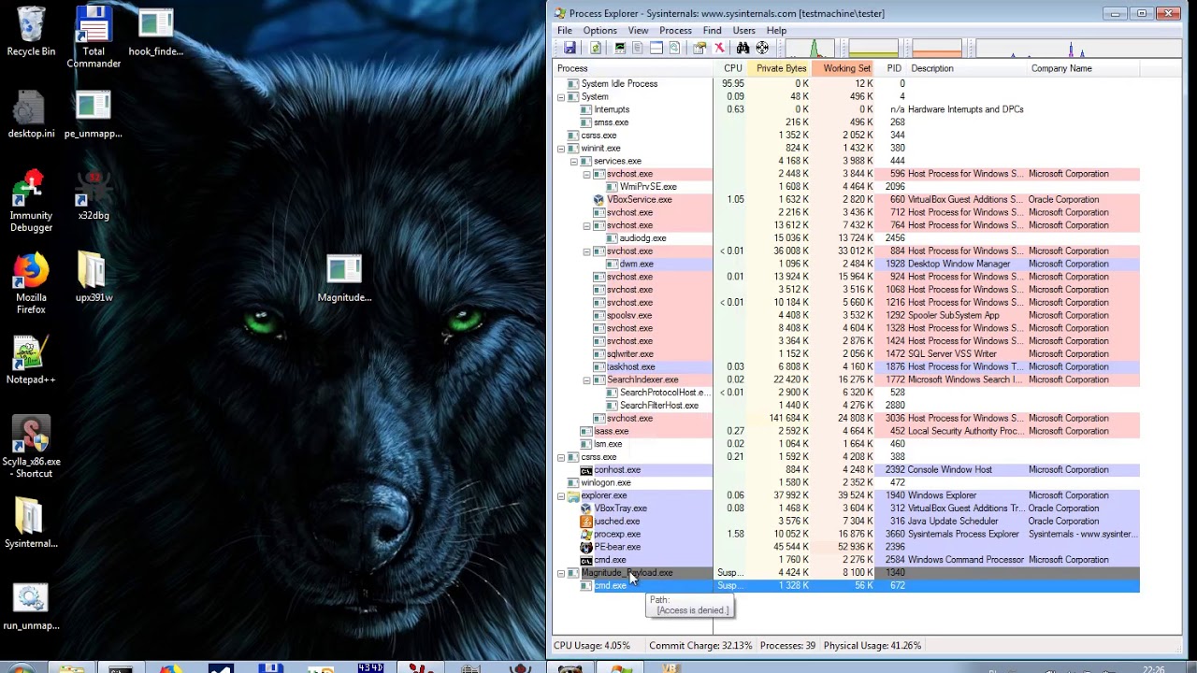Select the upx391w folder icon

click(x=94, y=278)
